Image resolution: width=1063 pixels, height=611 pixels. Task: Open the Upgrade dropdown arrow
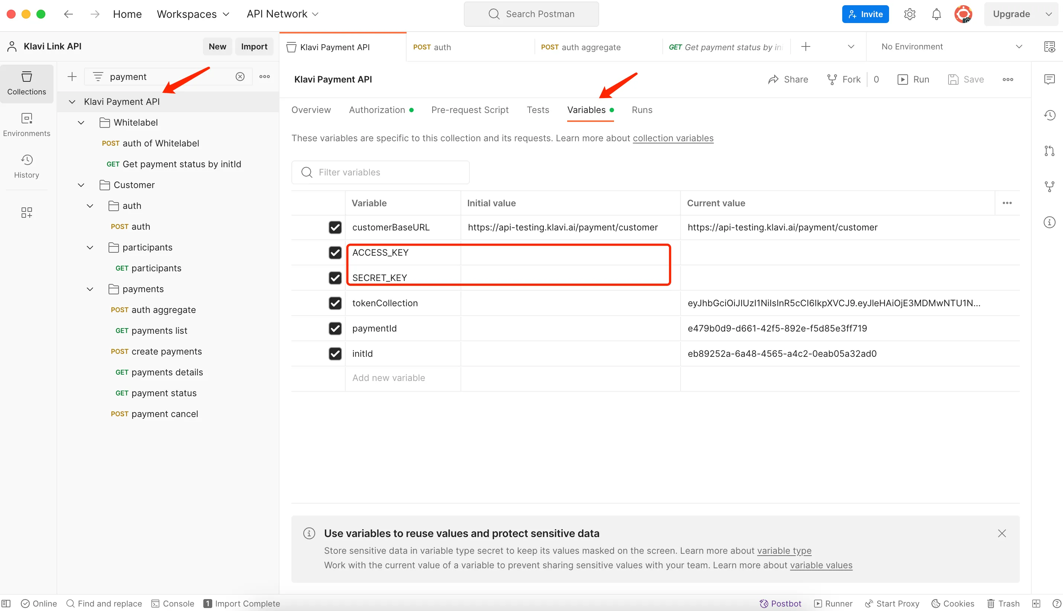pyautogui.click(x=1048, y=14)
